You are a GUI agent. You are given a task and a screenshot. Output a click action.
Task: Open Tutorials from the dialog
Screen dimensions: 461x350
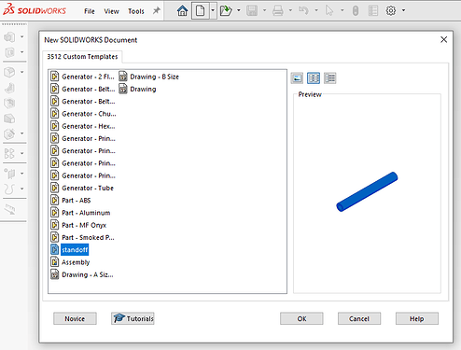pos(133,318)
